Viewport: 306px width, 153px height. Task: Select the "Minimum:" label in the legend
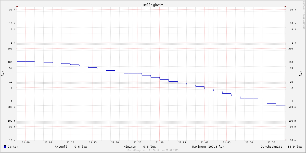[x=131, y=147]
